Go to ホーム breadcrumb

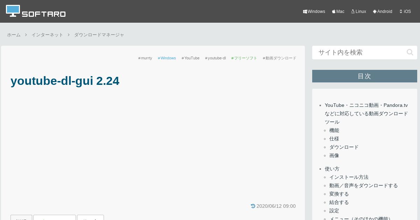point(14,35)
